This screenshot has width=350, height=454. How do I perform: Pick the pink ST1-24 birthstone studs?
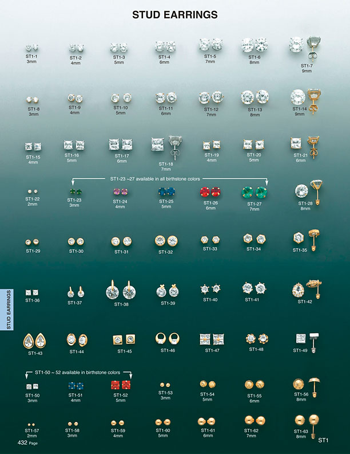pyautogui.click(x=121, y=192)
